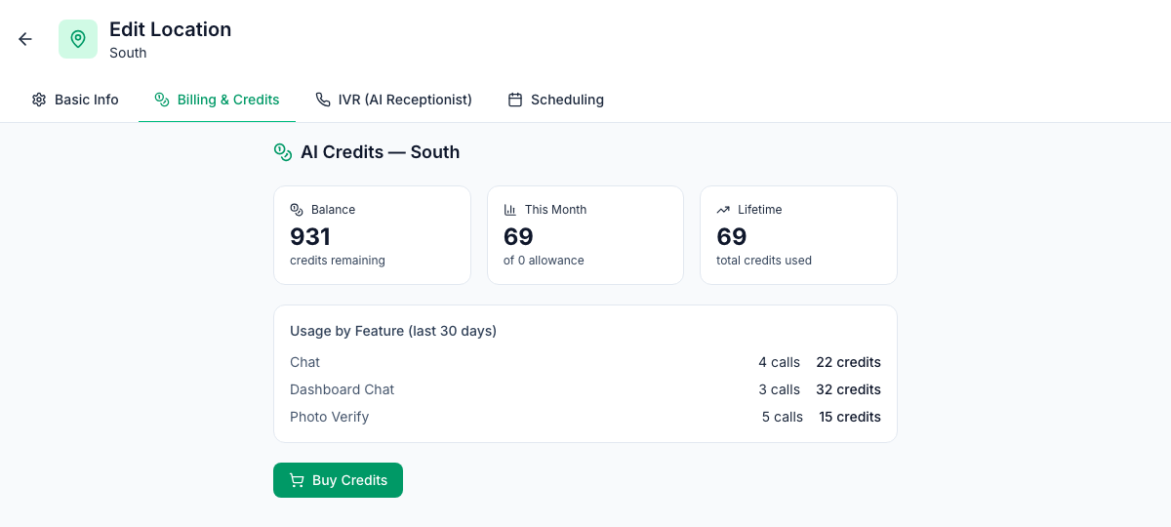Click the 3 calls value

coord(779,389)
